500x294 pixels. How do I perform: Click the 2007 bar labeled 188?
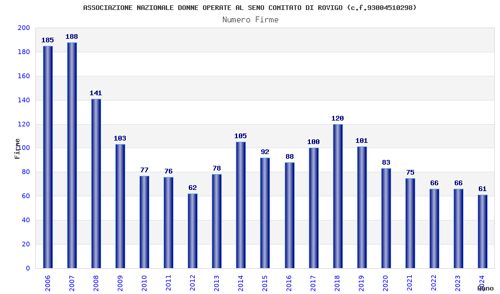coord(72,155)
